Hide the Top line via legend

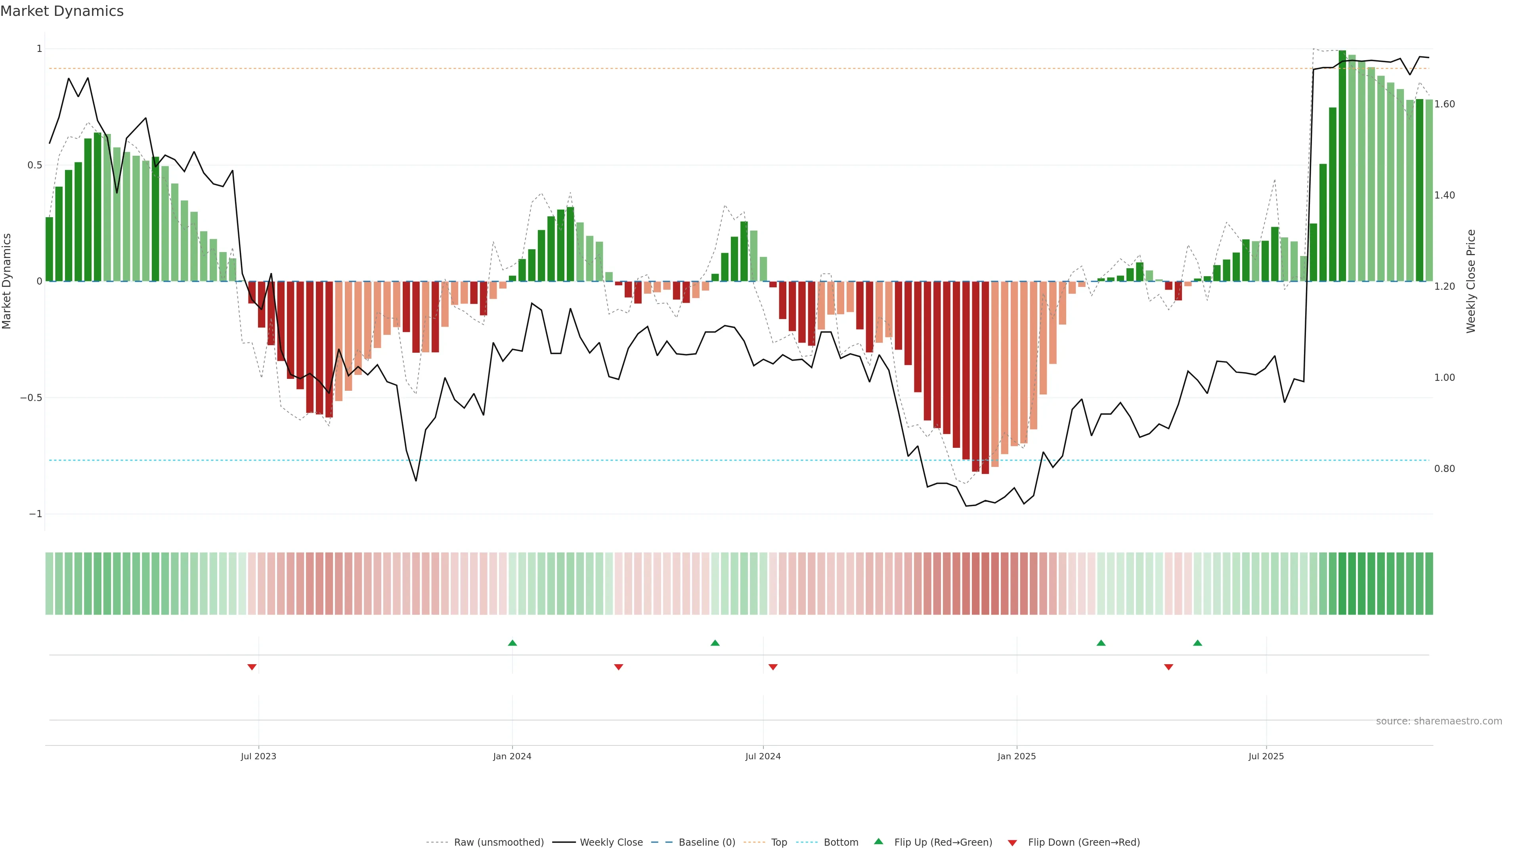[778, 843]
